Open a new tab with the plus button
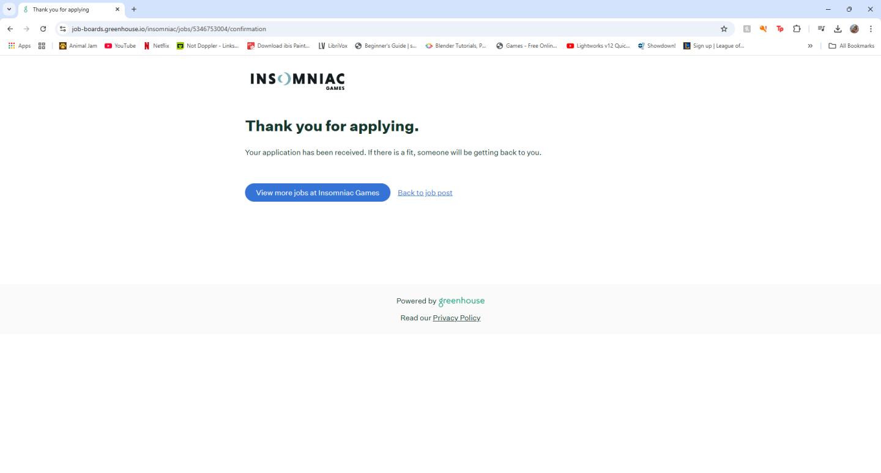 coord(134,9)
